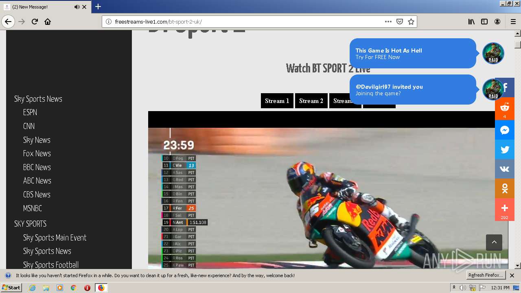The width and height of the screenshot is (521, 293).
Task: Open the Library bookshelf icon
Action: click(x=471, y=22)
